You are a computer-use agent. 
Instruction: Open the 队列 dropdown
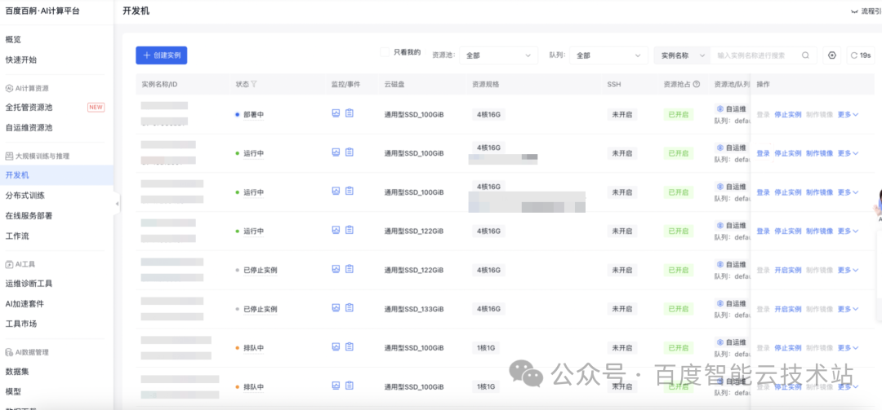(609, 55)
